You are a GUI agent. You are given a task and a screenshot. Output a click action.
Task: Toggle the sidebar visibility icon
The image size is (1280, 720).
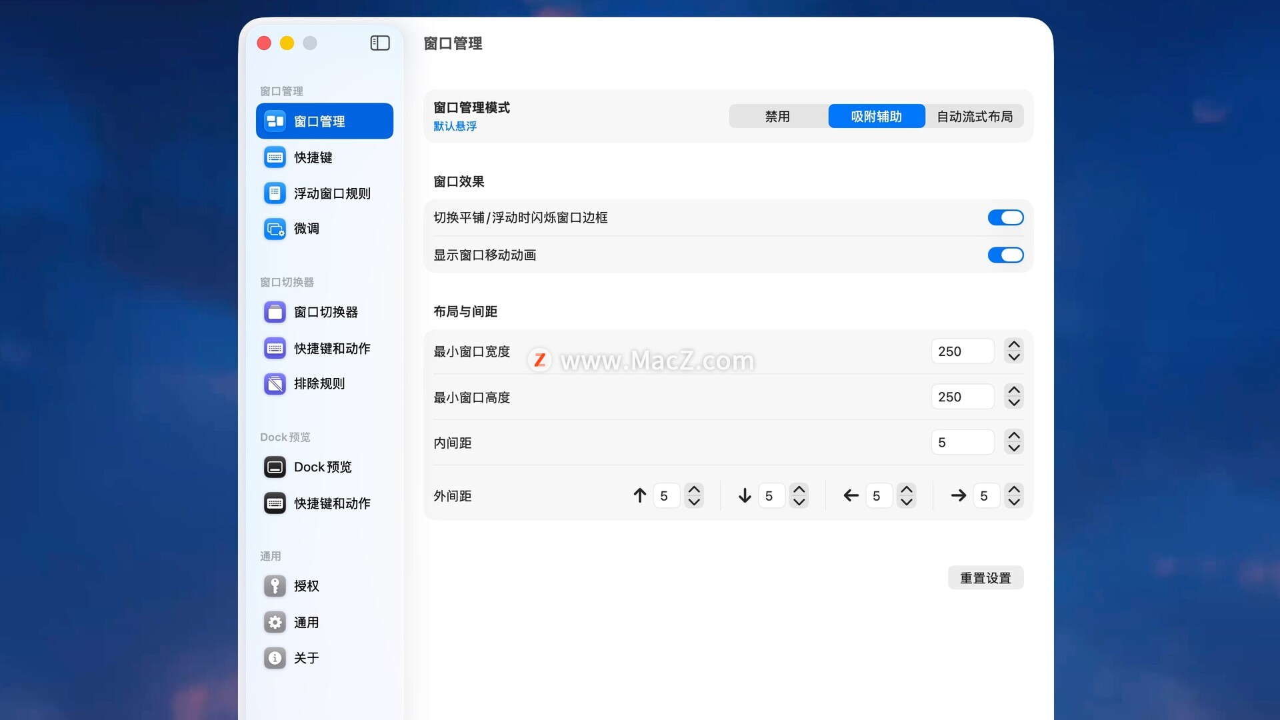point(380,43)
